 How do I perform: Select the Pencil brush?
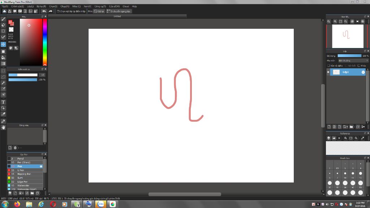tap(25, 159)
